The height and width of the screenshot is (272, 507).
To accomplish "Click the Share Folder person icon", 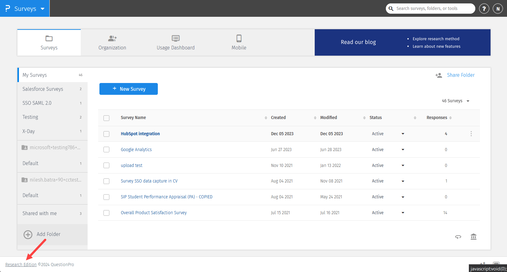I will 438,75.
